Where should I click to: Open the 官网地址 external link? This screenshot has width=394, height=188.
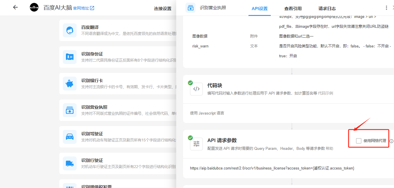point(83,8)
